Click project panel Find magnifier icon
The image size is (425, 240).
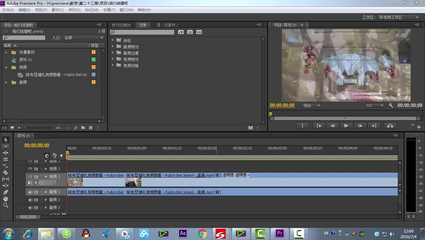click(75, 128)
